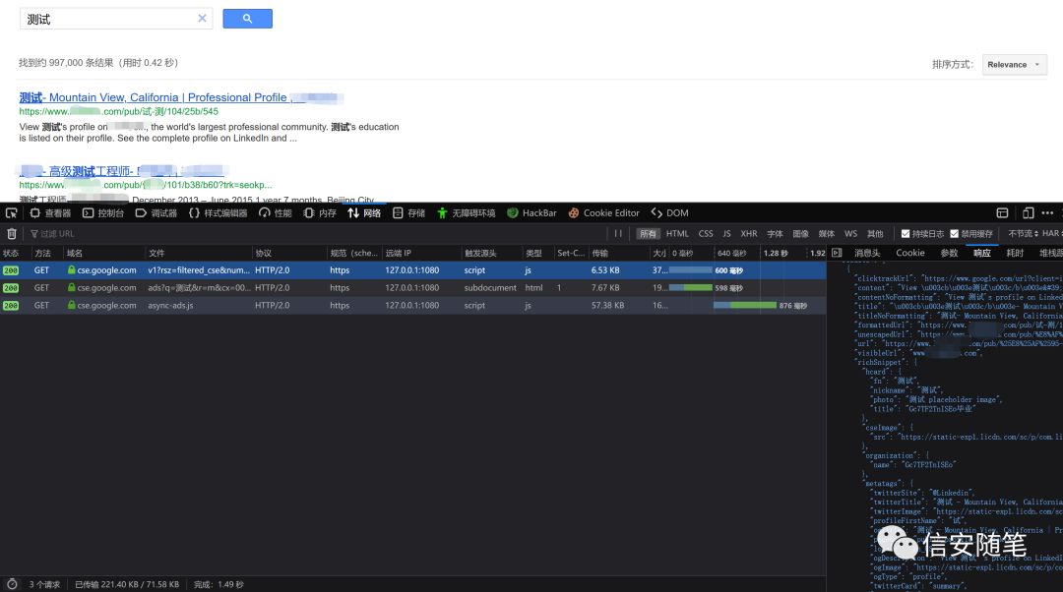1063x592 pixels.
Task: Select the ads?q= subdocument request row
Action: [412, 288]
